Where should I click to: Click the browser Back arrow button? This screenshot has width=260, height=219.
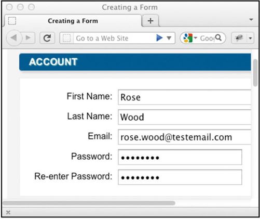pyautogui.click(x=14, y=38)
